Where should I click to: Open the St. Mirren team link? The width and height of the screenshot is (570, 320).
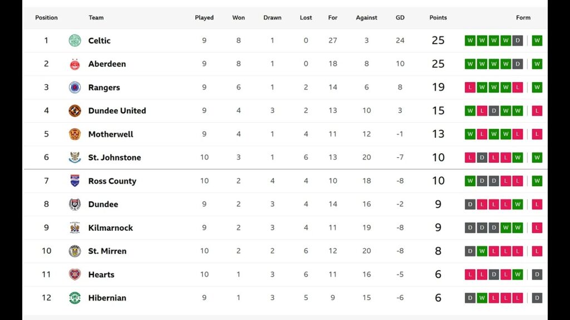[x=107, y=251]
